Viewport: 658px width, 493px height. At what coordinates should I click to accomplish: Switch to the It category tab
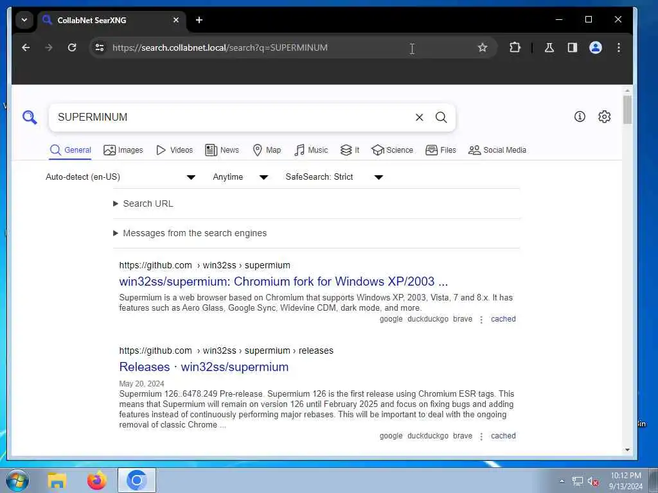tap(350, 150)
